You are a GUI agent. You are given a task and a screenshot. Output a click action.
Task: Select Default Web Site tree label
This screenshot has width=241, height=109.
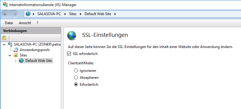[39, 61]
